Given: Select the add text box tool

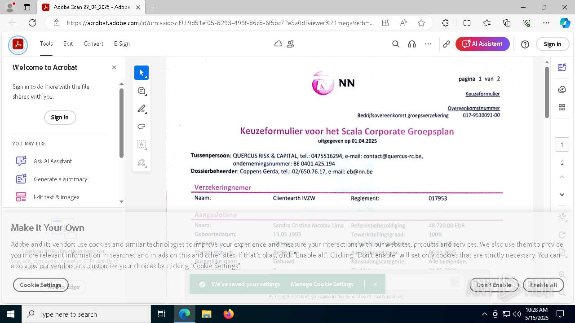Looking at the screenshot, I should coord(142,144).
